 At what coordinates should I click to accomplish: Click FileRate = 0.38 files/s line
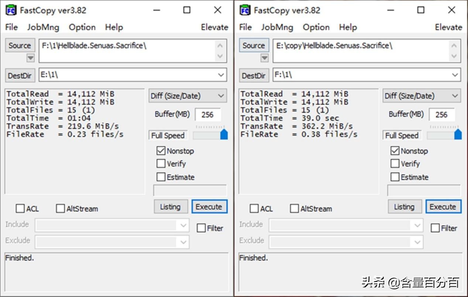click(299, 134)
